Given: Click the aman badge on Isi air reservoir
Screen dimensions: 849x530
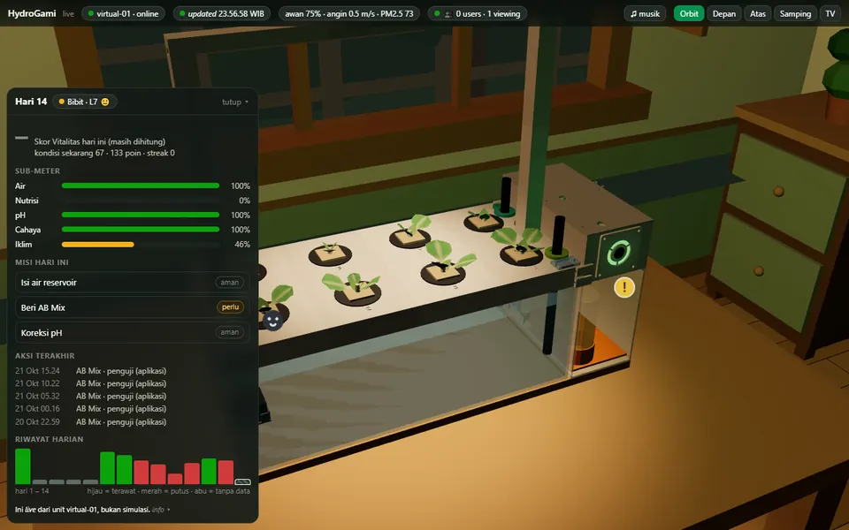Looking at the screenshot, I should pyautogui.click(x=230, y=283).
